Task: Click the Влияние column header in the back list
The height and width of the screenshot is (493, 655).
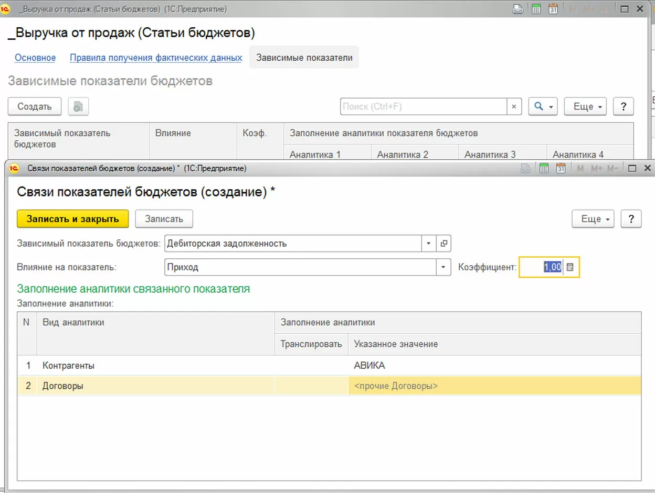Action: point(193,140)
